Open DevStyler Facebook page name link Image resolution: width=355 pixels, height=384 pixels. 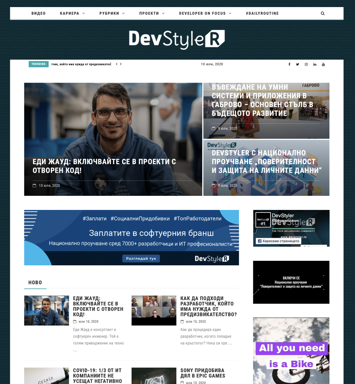tap(283, 216)
